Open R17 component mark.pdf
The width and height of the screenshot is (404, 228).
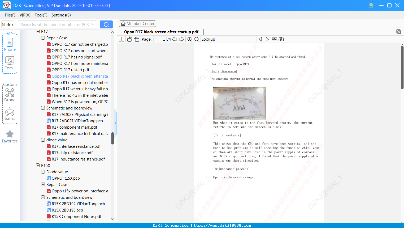[x=72, y=127]
